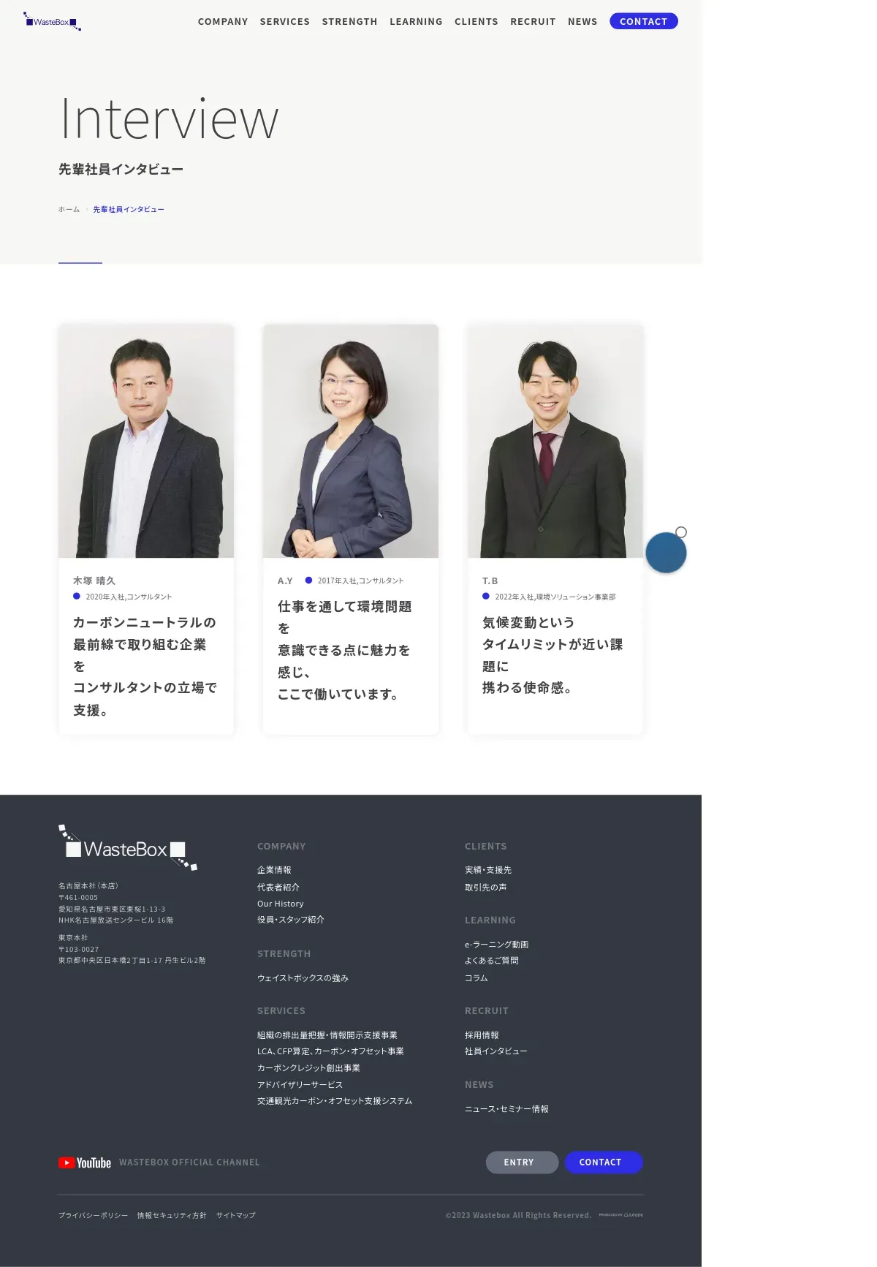The width and height of the screenshot is (877, 1267).
Task: Open SERVICES in top navigation
Action: click(x=285, y=22)
